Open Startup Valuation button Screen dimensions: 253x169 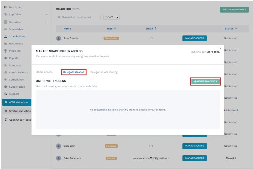point(17,111)
